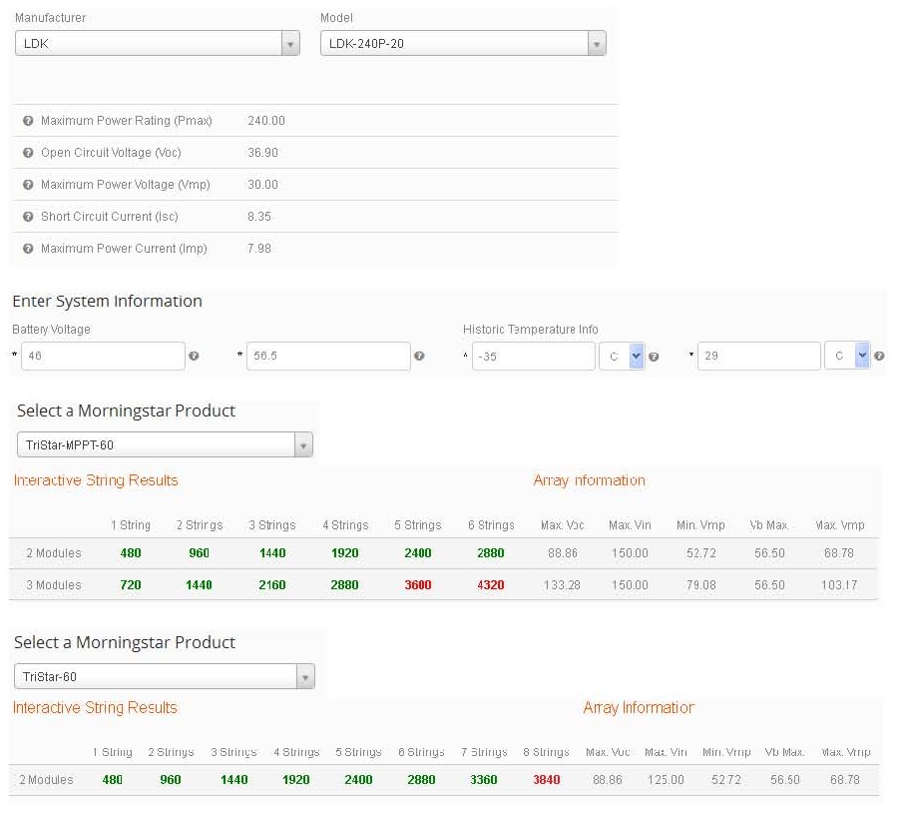This screenshot has height=824, width=903.
Task: Click the 125.00 Max. Vin value
Action: 666,780
